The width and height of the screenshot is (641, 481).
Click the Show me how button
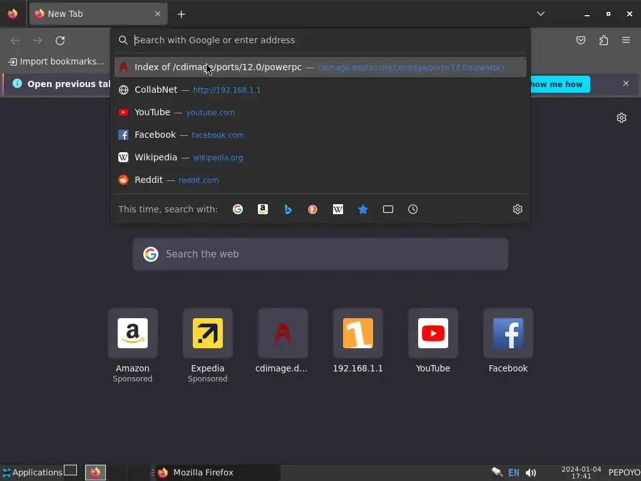560,85
